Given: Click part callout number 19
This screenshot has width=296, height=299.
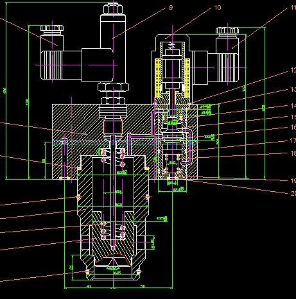Looking at the screenshot, I should click(293, 180).
